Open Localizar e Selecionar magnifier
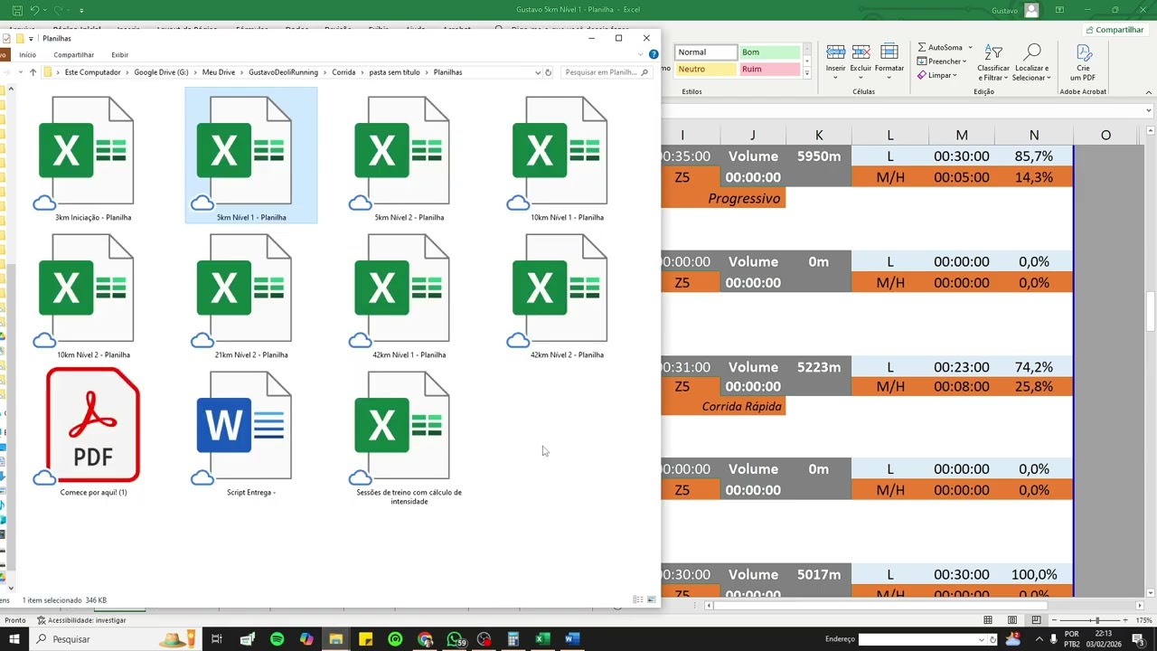1157x651 pixels. 1031,61
